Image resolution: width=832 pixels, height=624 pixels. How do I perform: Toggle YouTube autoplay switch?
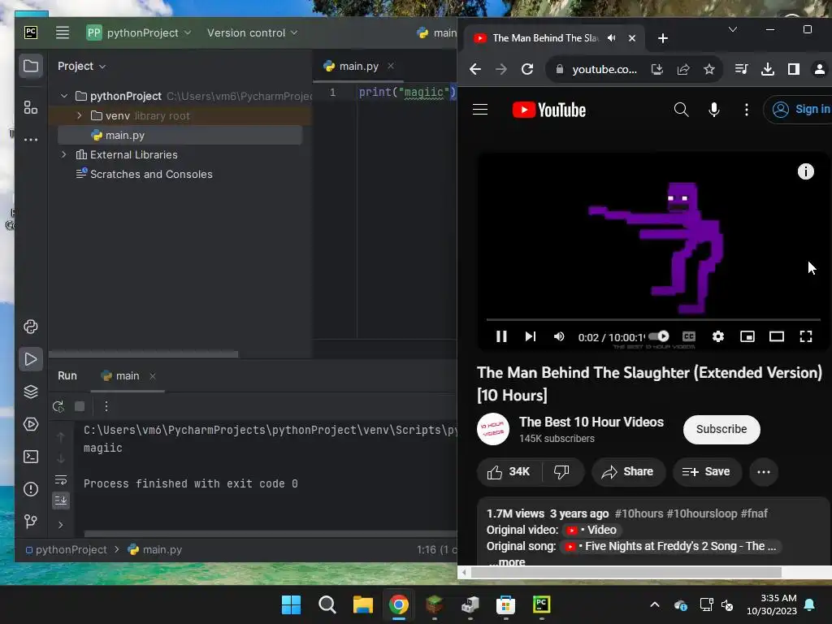(659, 336)
